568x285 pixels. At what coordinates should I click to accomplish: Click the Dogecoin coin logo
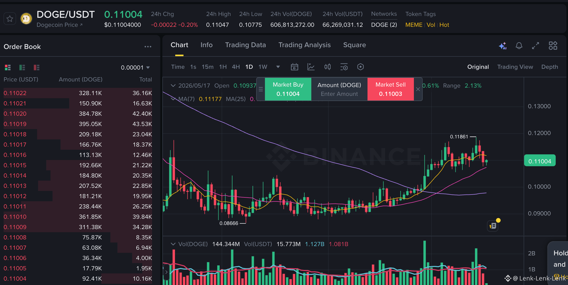26,19
